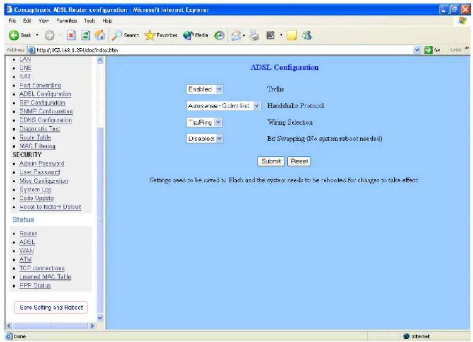
Task: Go to the Home icon
Action: click(x=100, y=35)
